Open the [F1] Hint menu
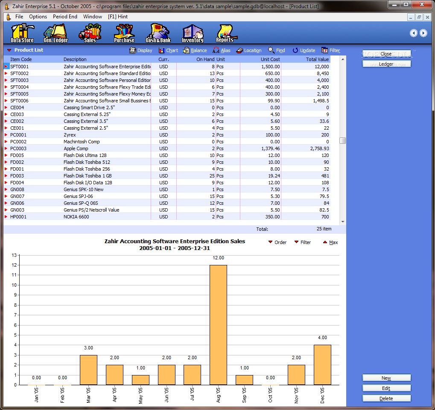435x410 pixels. (x=118, y=17)
